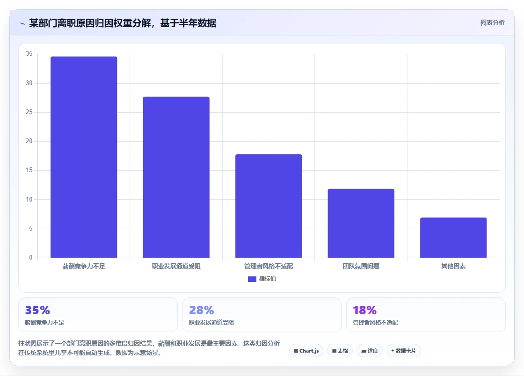Select the 薪酬竞争力不足 bar
The width and height of the screenshot is (524, 376).
84,157
